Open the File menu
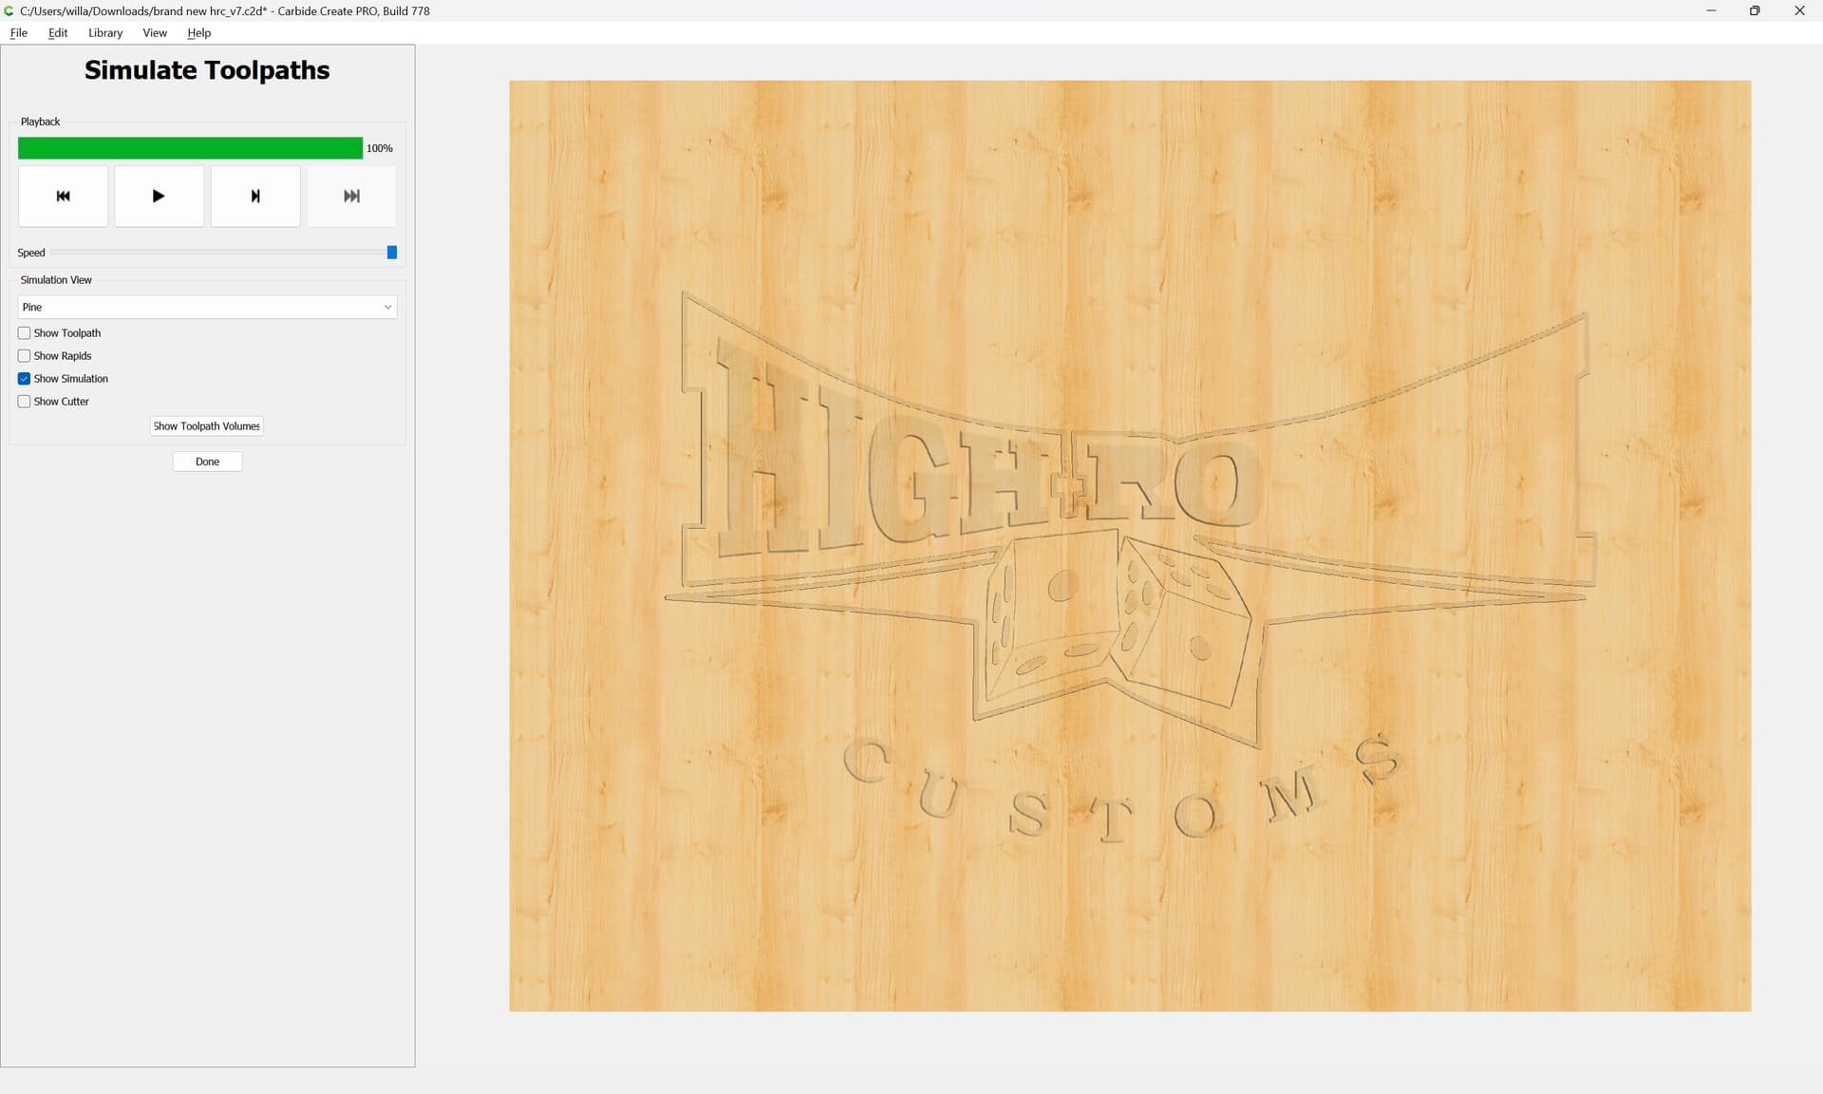 pyautogui.click(x=19, y=32)
